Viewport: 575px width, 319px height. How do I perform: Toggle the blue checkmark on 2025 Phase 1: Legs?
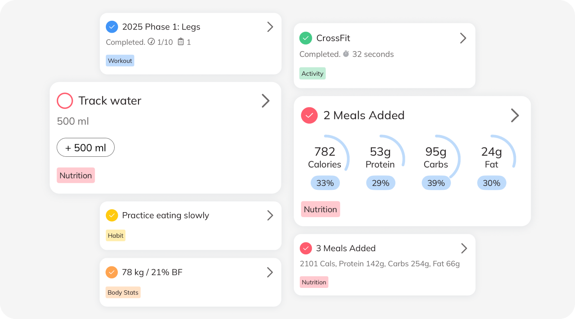[112, 27]
